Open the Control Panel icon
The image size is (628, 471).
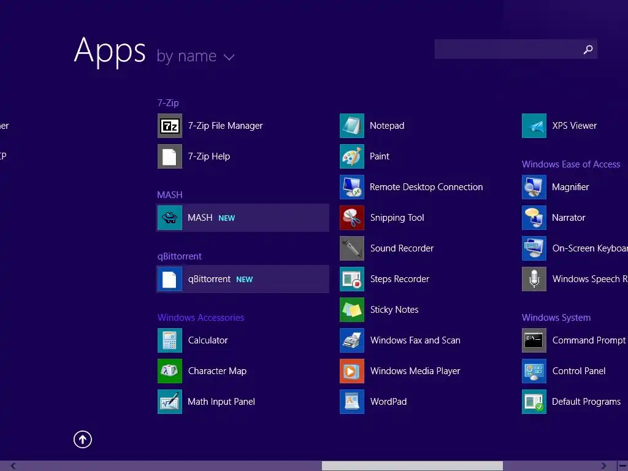coord(534,371)
